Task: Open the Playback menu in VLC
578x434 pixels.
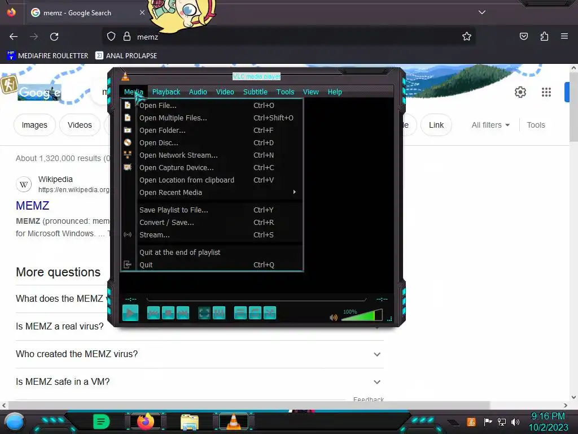Action: (167, 92)
